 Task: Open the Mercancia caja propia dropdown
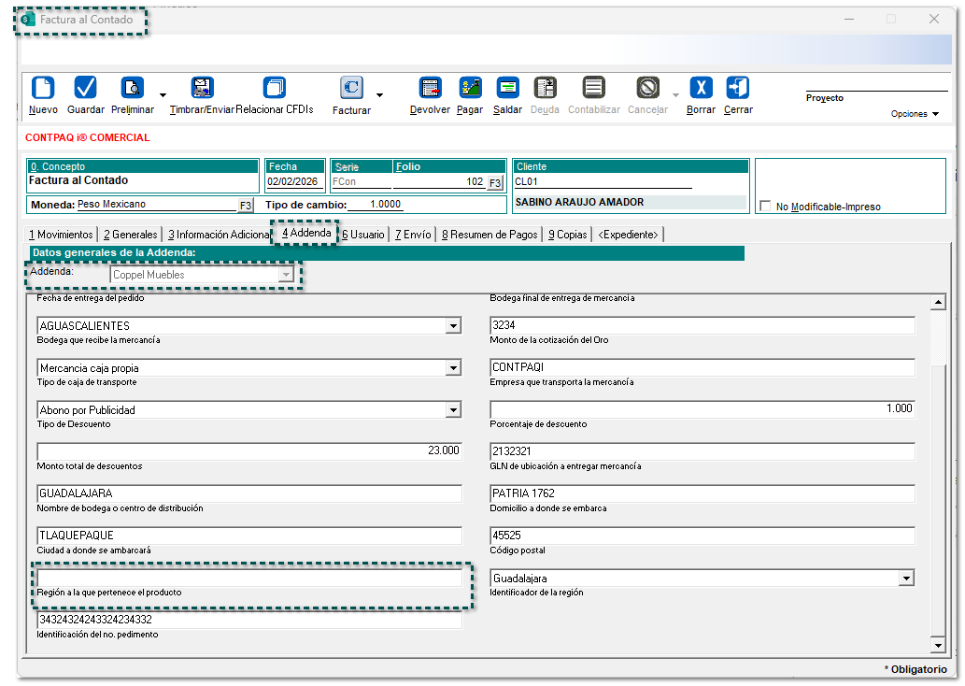click(453, 368)
